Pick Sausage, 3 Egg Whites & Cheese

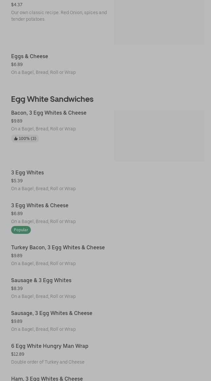pyautogui.click(x=52, y=313)
